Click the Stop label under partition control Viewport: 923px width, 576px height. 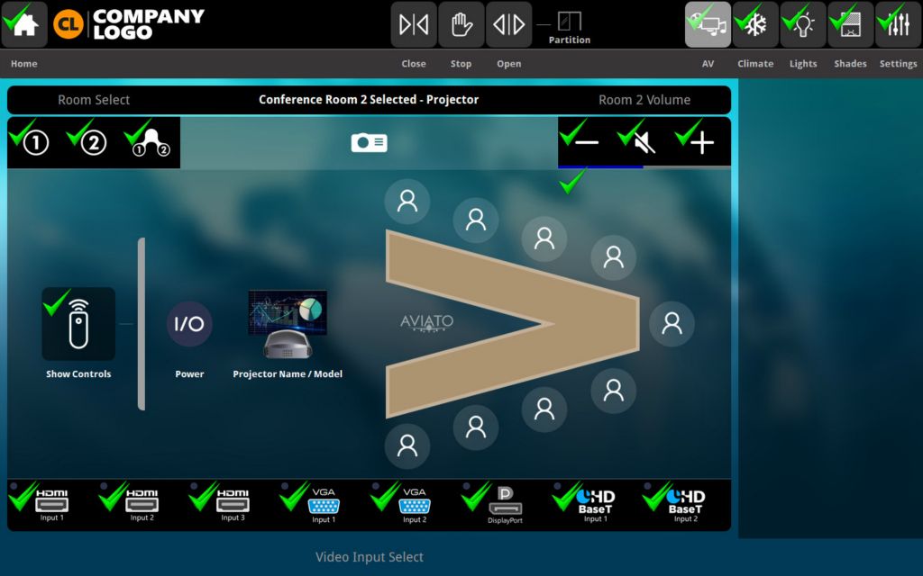click(461, 64)
